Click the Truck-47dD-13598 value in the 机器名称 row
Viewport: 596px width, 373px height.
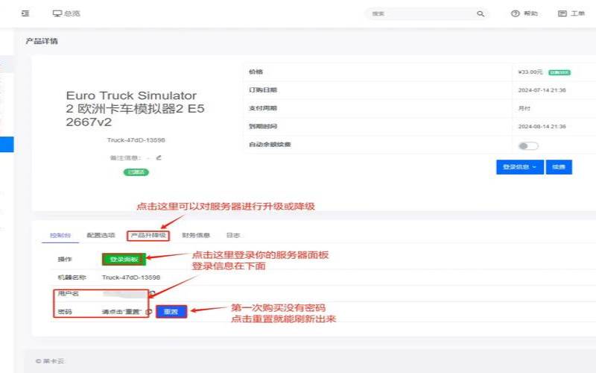(131, 278)
